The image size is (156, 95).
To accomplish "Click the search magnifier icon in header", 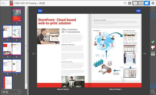I will pos(125,3).
